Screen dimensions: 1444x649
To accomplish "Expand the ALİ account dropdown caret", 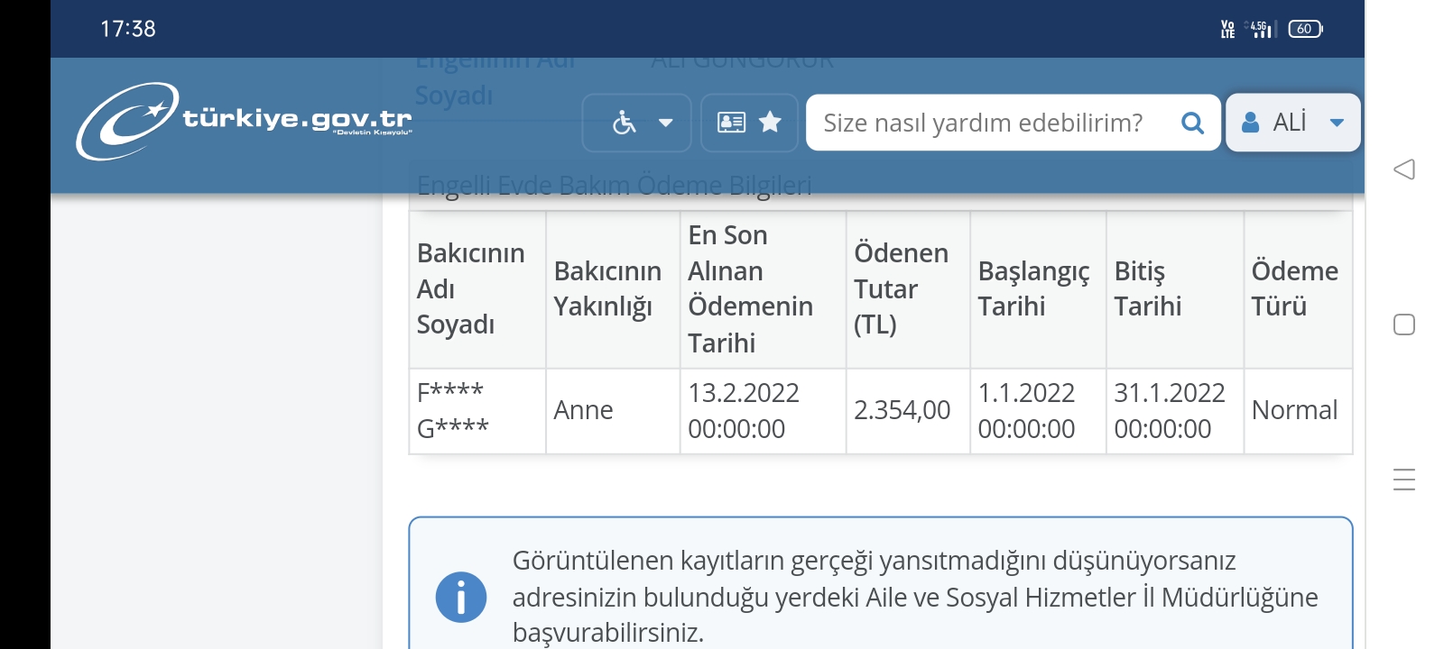I will click(1337, 123).
